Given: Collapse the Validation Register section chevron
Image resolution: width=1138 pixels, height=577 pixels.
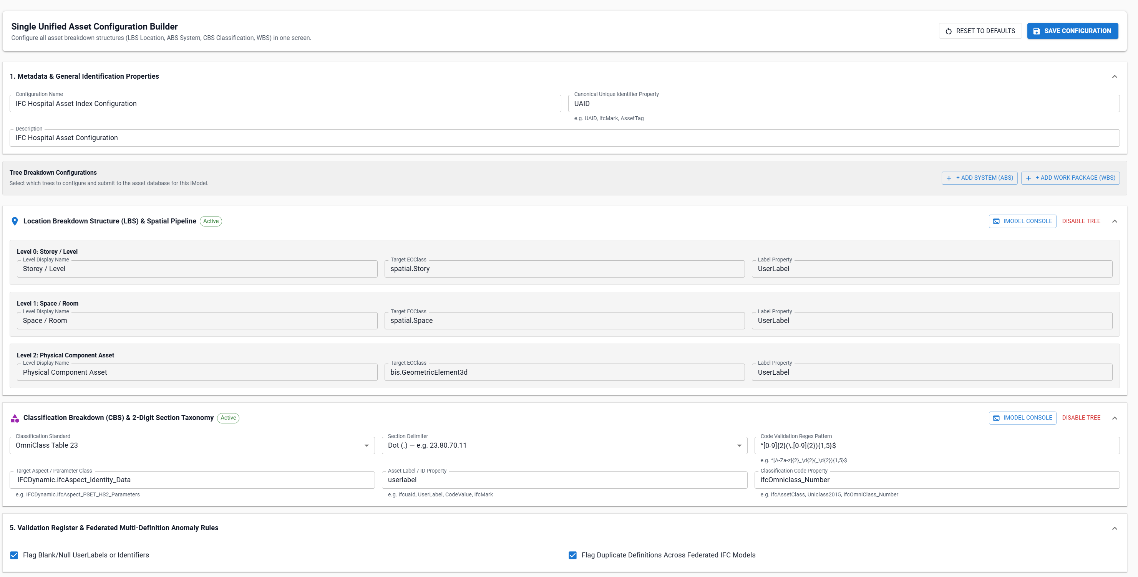Looking at the screenshot, I should coord(1115,529).
